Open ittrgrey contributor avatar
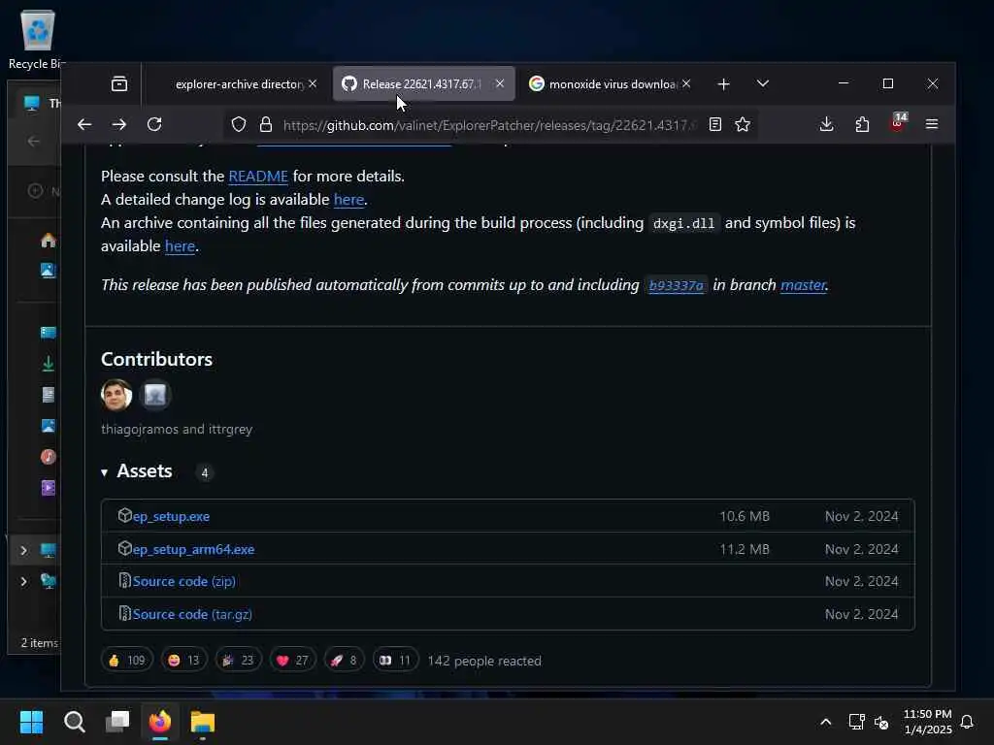The image size is (994, 745). 154,395
